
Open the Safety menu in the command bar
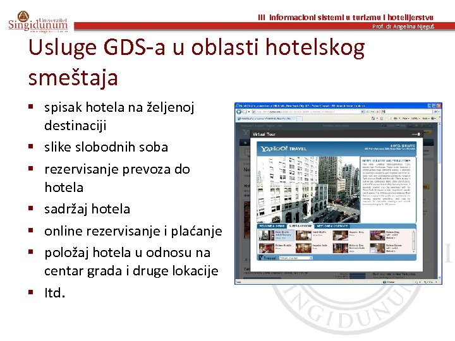[x=416, y=118]
